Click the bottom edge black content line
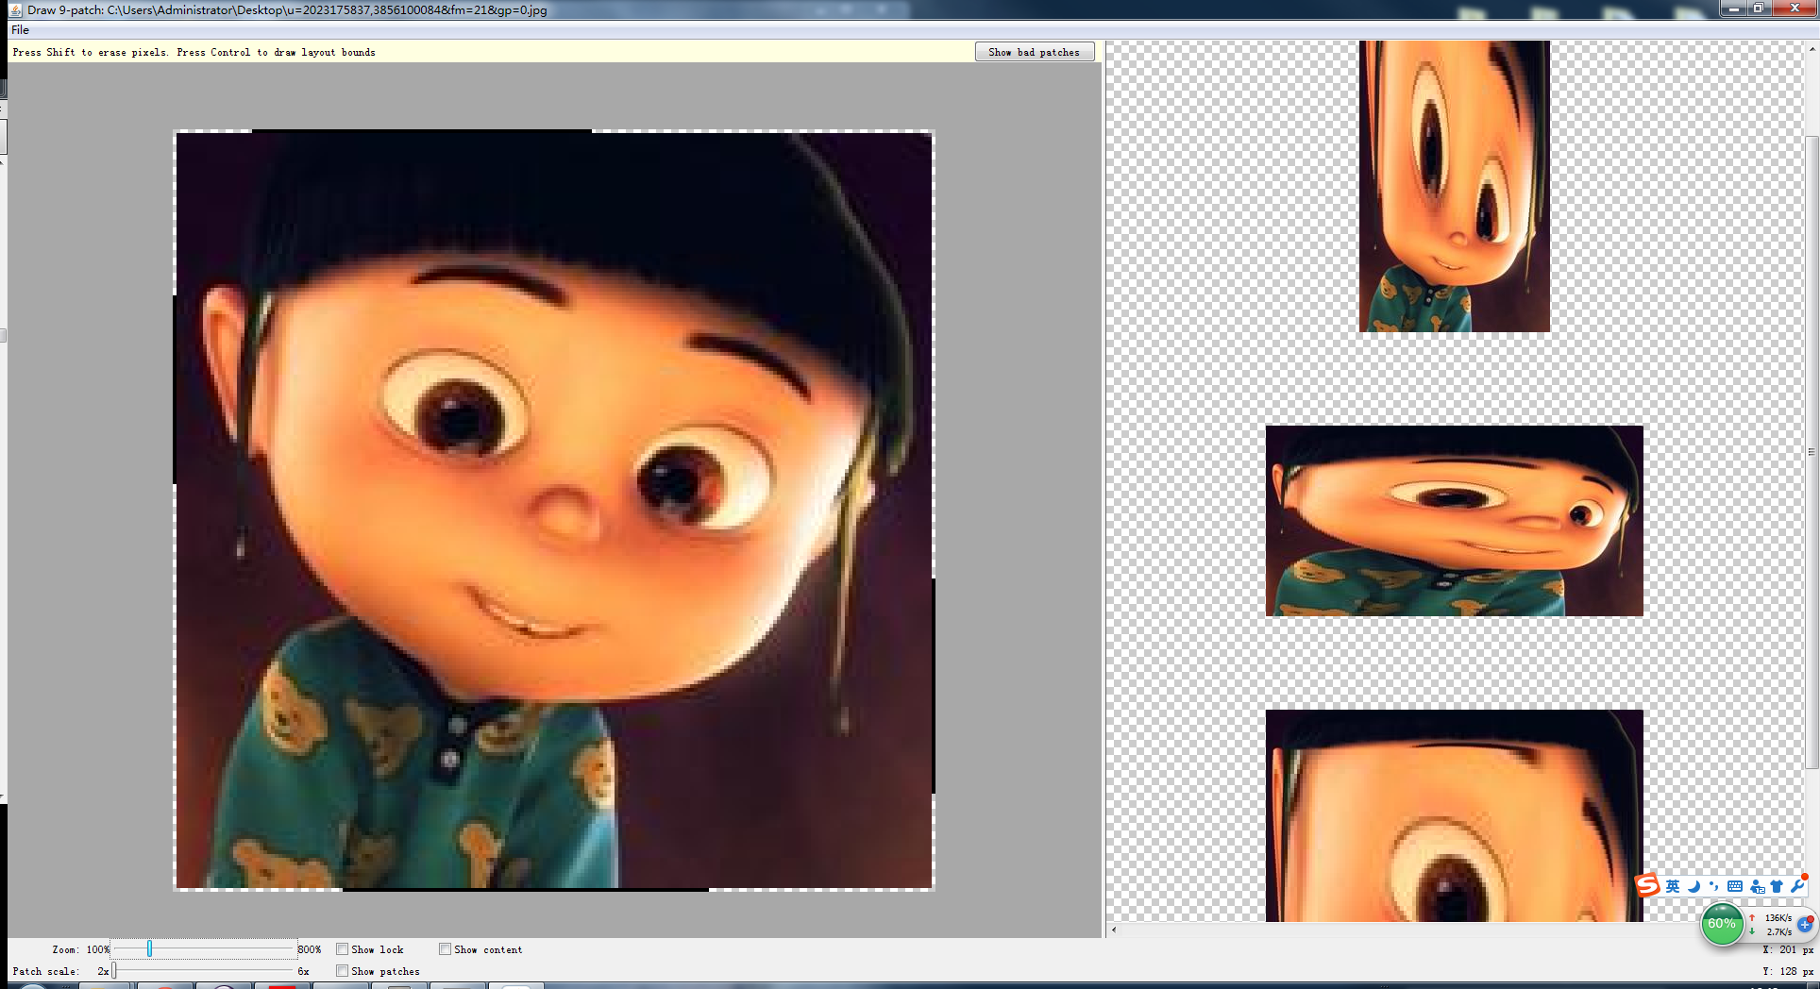This screenshot has width=1820, height=989. point(525,889)
